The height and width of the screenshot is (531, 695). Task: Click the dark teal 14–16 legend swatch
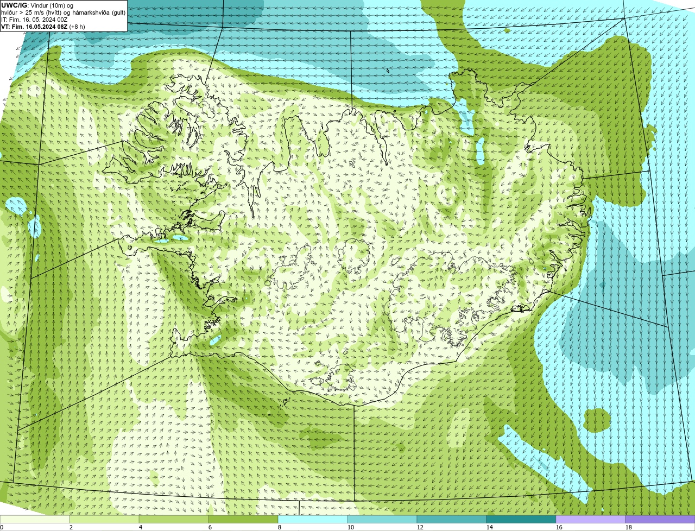tap(521, 519)
